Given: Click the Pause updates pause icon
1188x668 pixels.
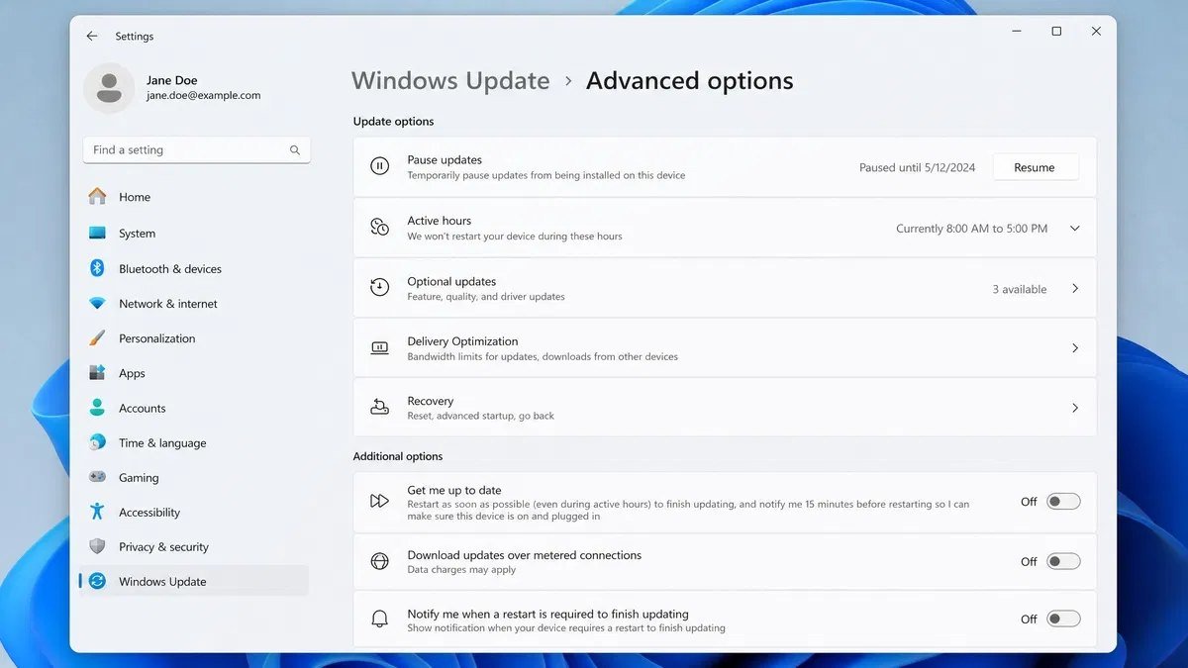Looking at the screenshot, I should (x=379, y=166).
